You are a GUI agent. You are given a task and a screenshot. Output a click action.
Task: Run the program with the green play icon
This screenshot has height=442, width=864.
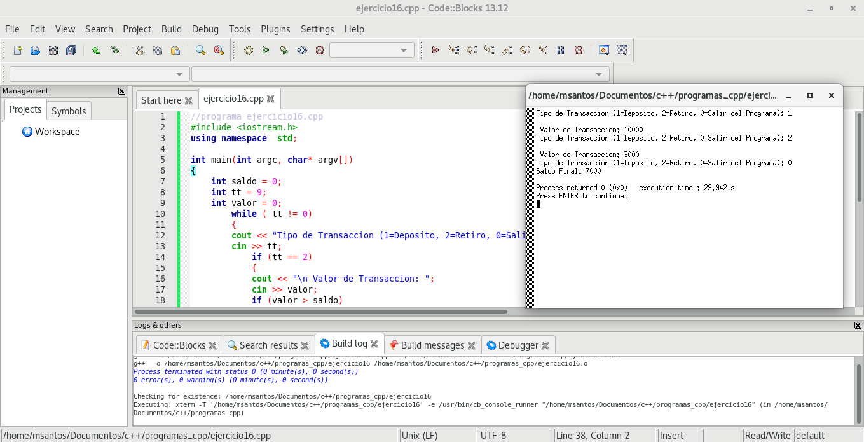pos(266,50)
